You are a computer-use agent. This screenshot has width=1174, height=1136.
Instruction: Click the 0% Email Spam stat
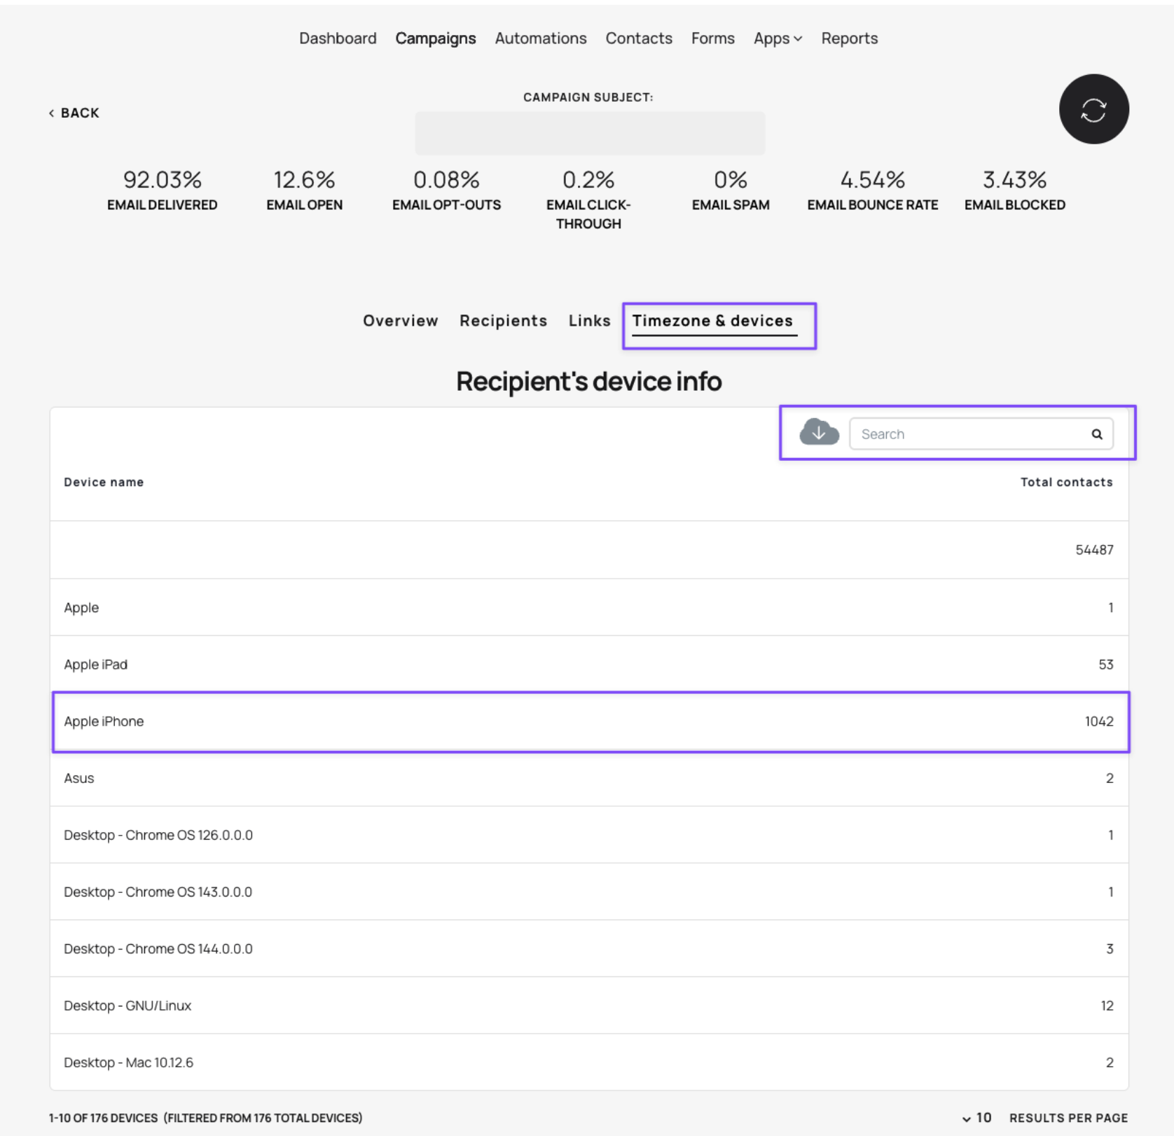pos(731,191)
